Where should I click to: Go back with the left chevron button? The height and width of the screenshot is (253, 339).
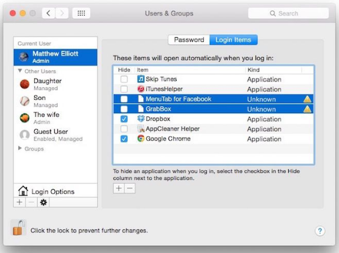(48, 13)
